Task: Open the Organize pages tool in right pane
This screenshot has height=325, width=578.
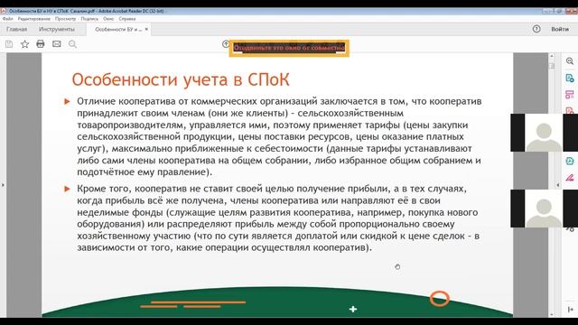Action: 570,95
